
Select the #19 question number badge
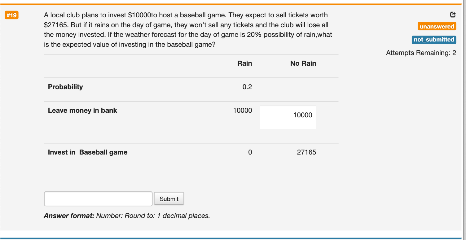pyautogui.click(x=11, y=15)
